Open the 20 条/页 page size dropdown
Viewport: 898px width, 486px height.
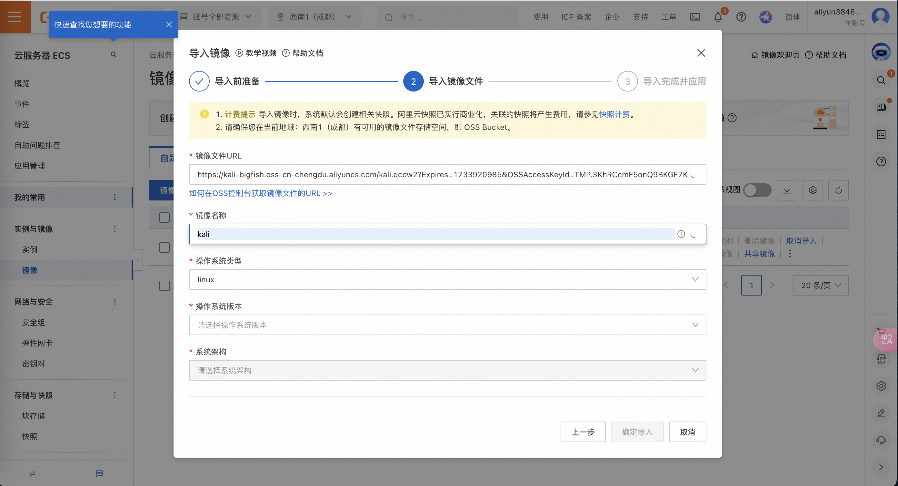point(821,285)
